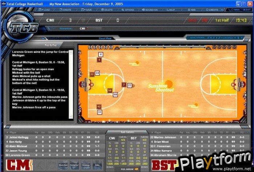Click BST in the Team Statistics panel
The width and height of the screenshot is (254, 172).
click(134, 138)
